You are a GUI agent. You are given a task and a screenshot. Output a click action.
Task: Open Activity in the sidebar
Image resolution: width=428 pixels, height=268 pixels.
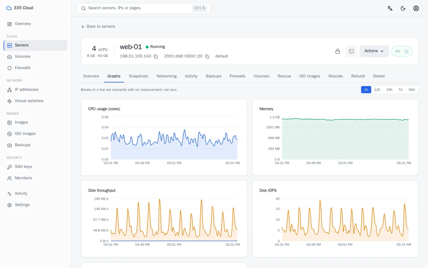[x=35, y=194]
